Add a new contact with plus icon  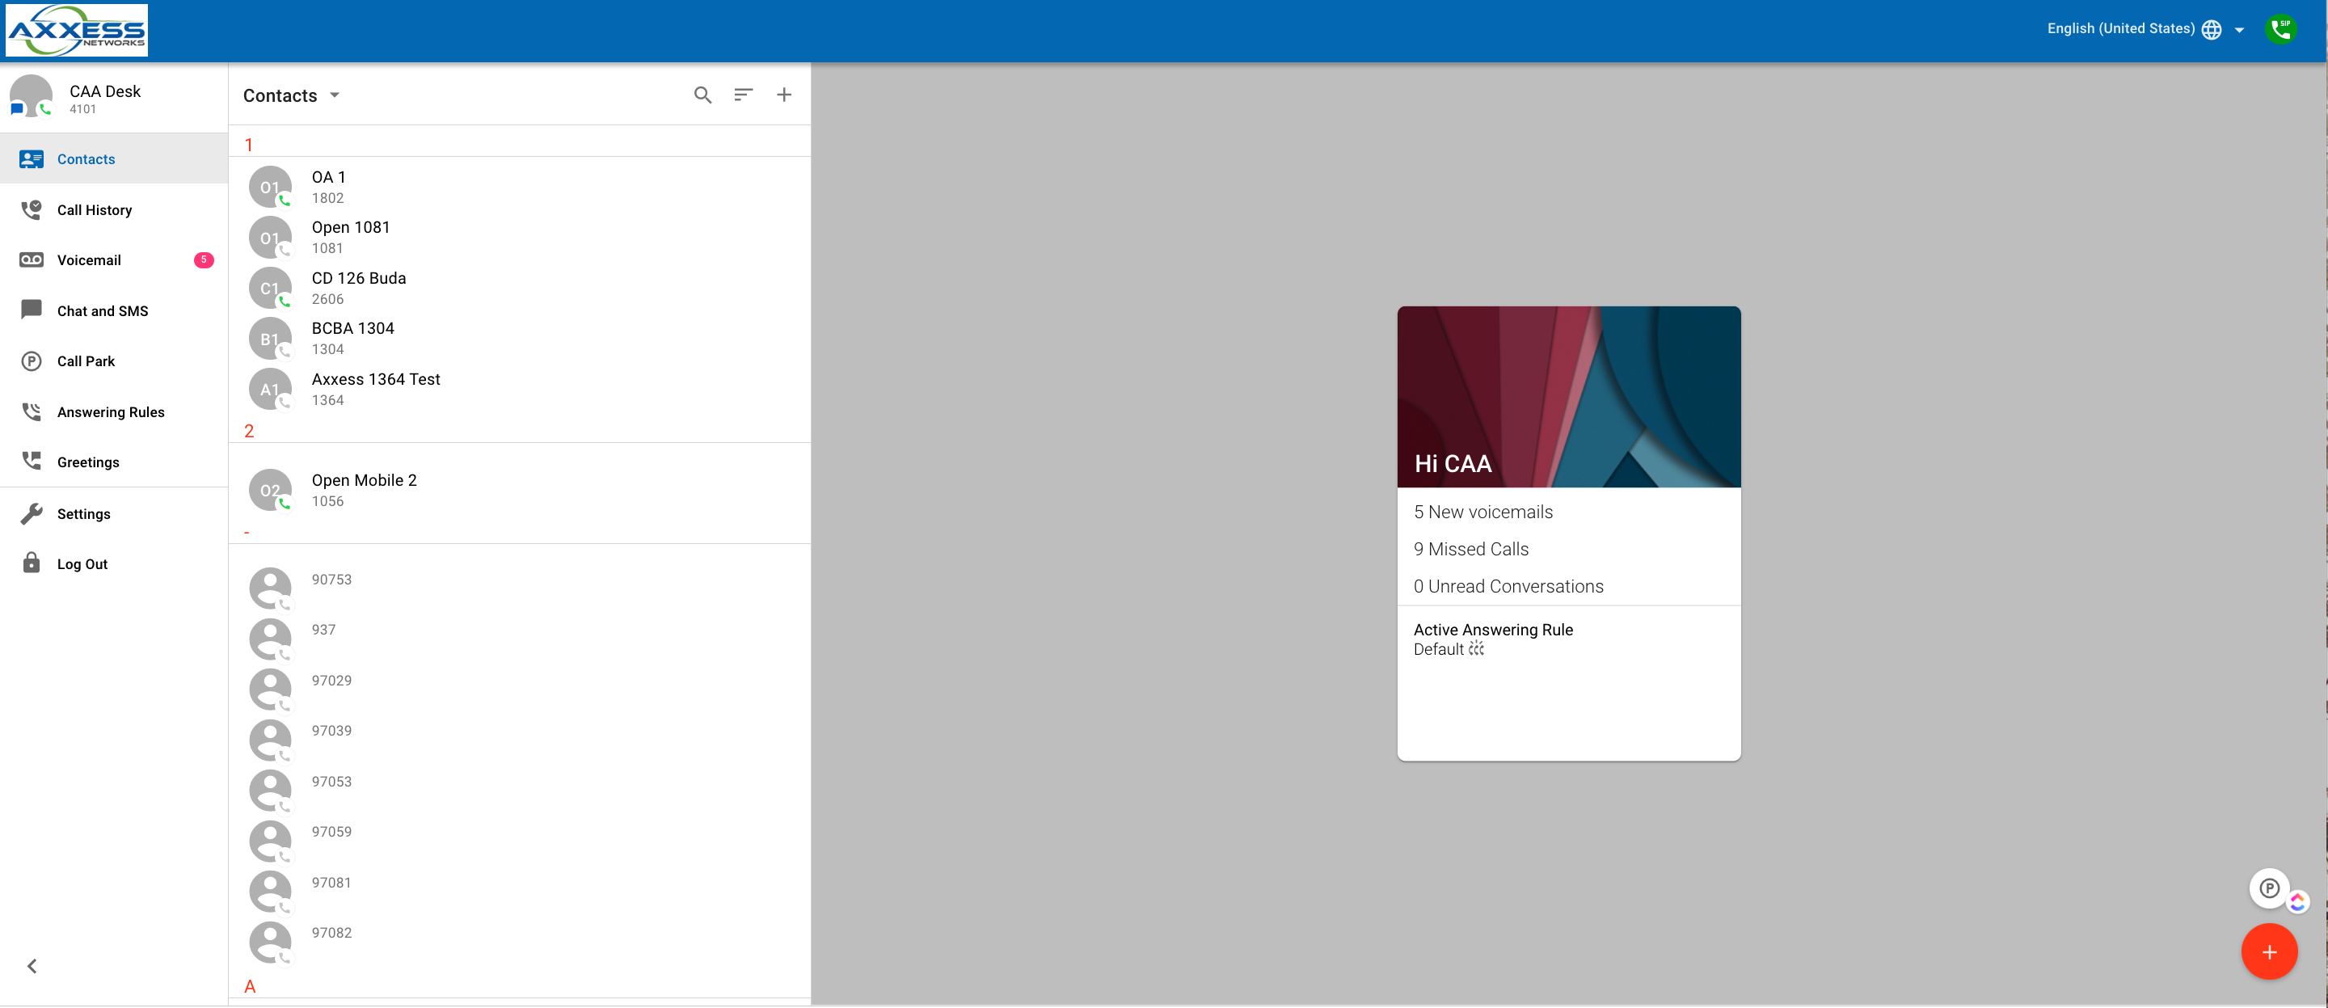[x=783, y=95]
